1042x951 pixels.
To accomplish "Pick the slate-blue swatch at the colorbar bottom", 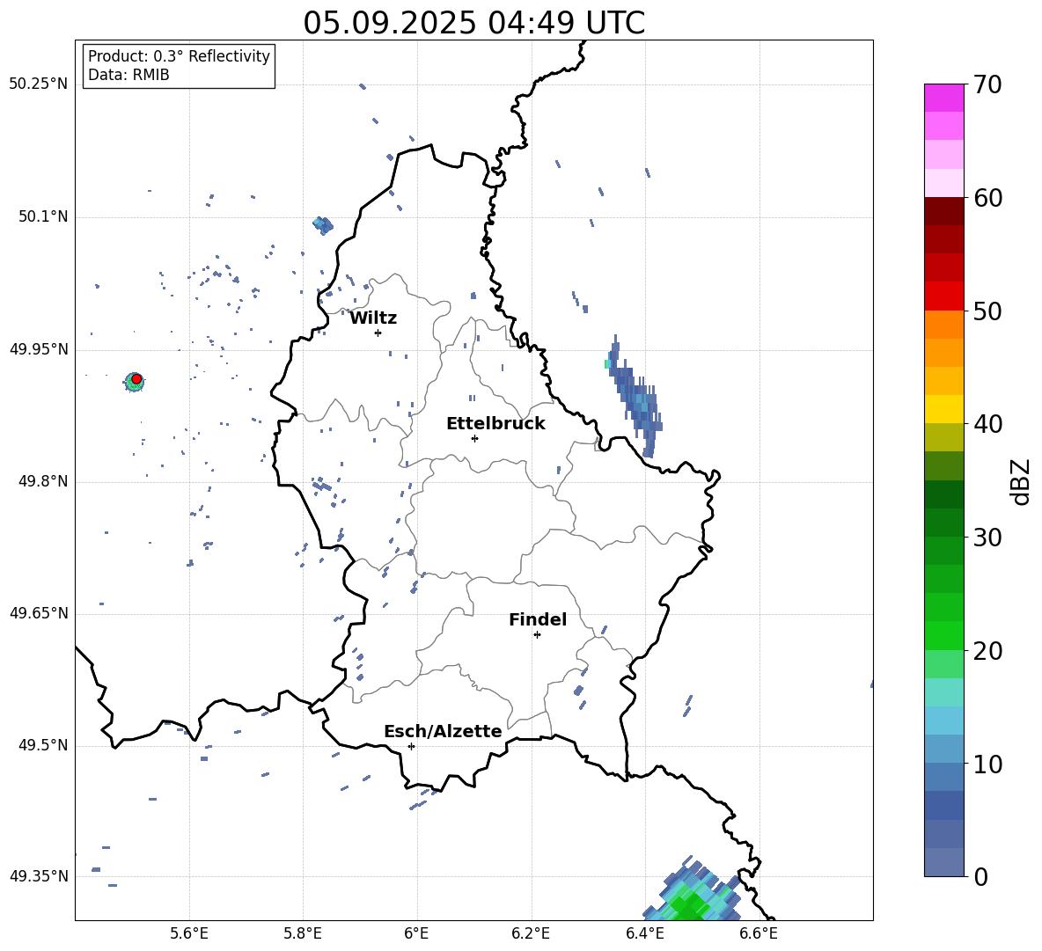I will pos(944,862).
